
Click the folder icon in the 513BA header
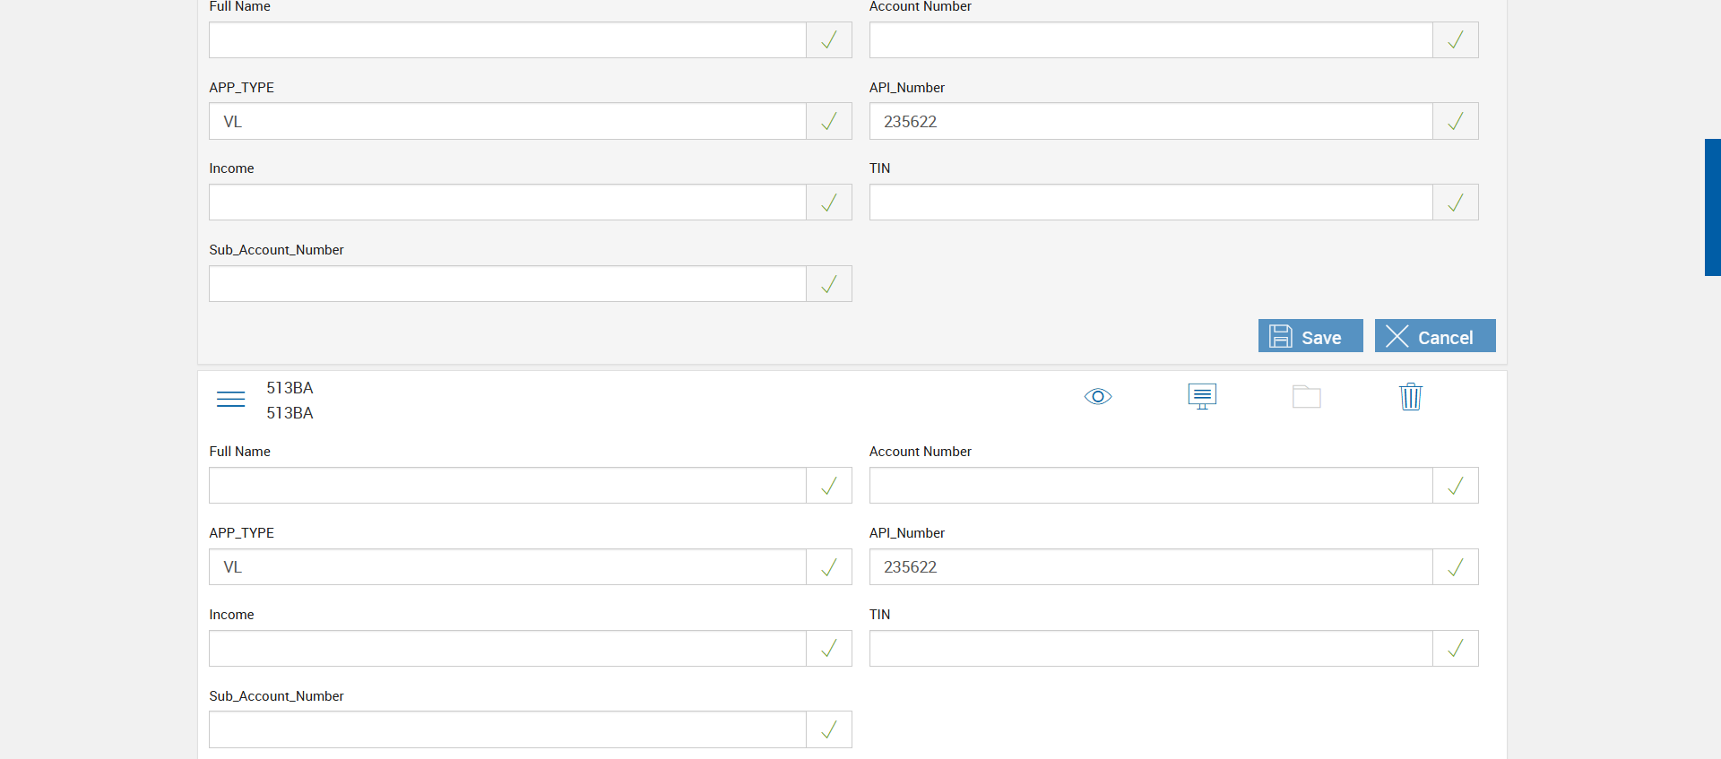1306,397
